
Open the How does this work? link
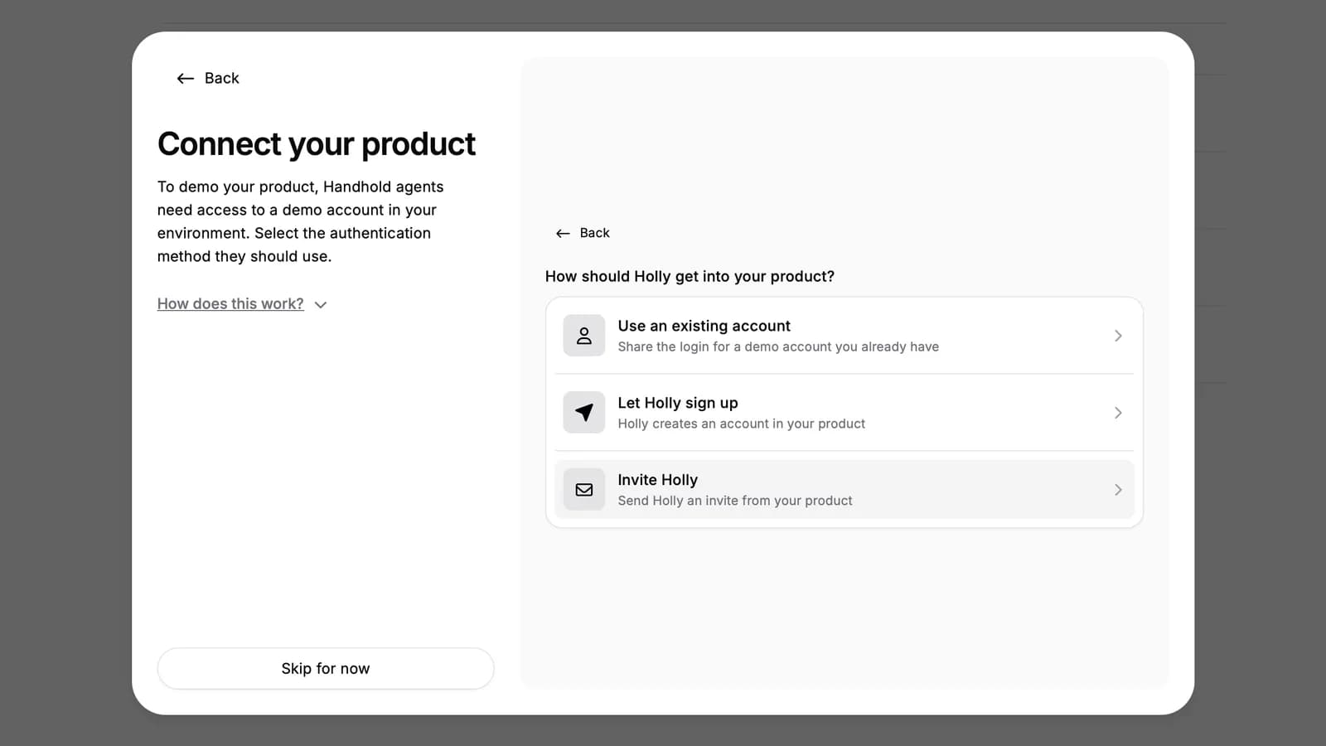coord(230,304)
